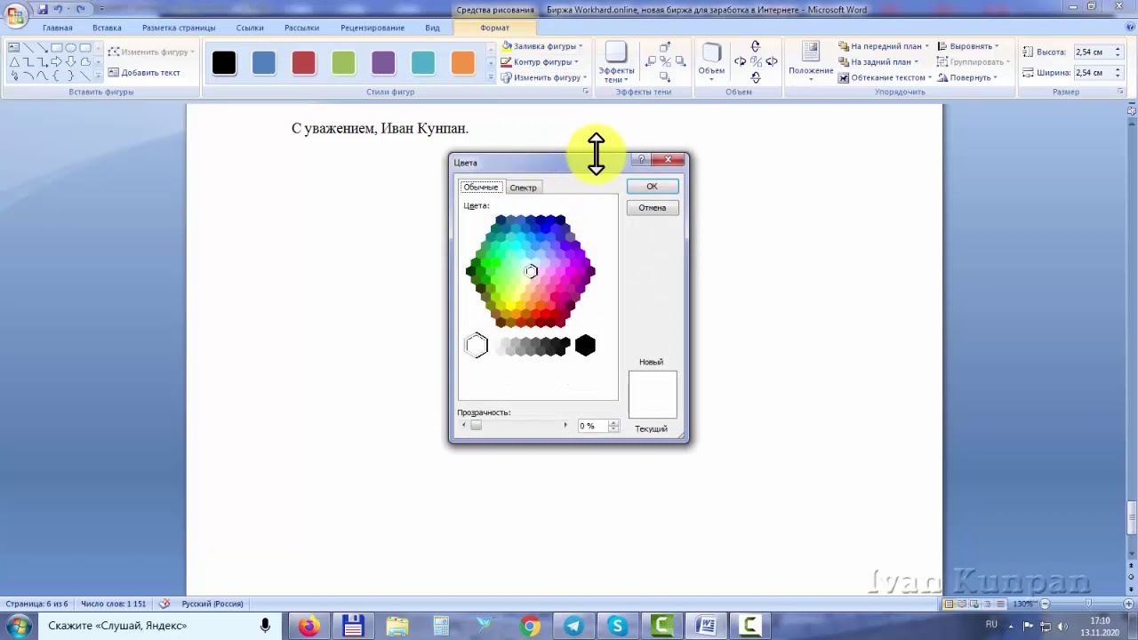Screen dimensions: 1138x640
Task: Choose the down arrow shape
Action: [x=71, y=62]
